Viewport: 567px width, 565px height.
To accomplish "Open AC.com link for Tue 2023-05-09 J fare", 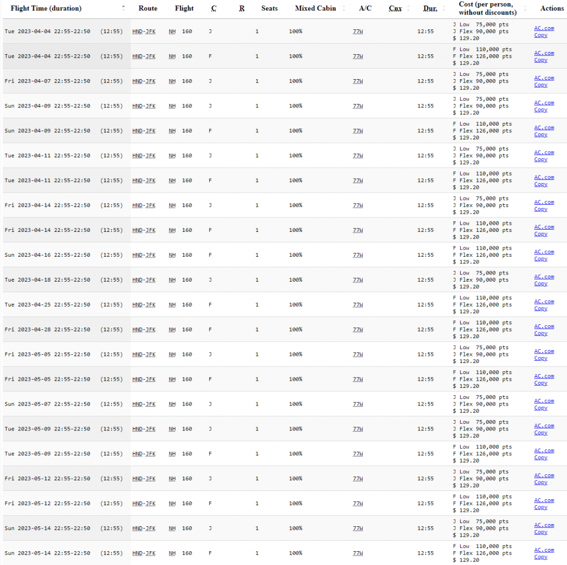I will point(544,426).
